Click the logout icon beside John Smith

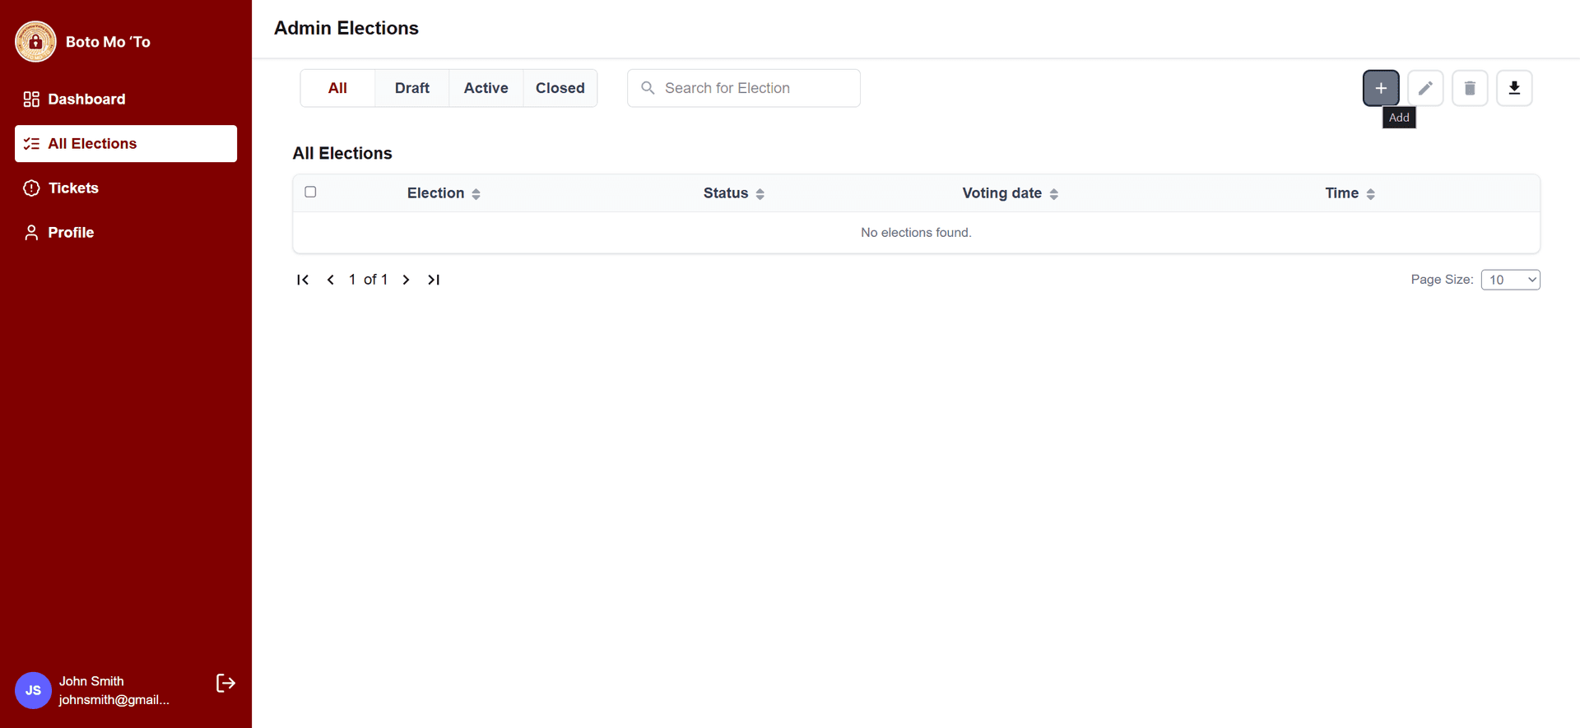[x=225, y=683]
